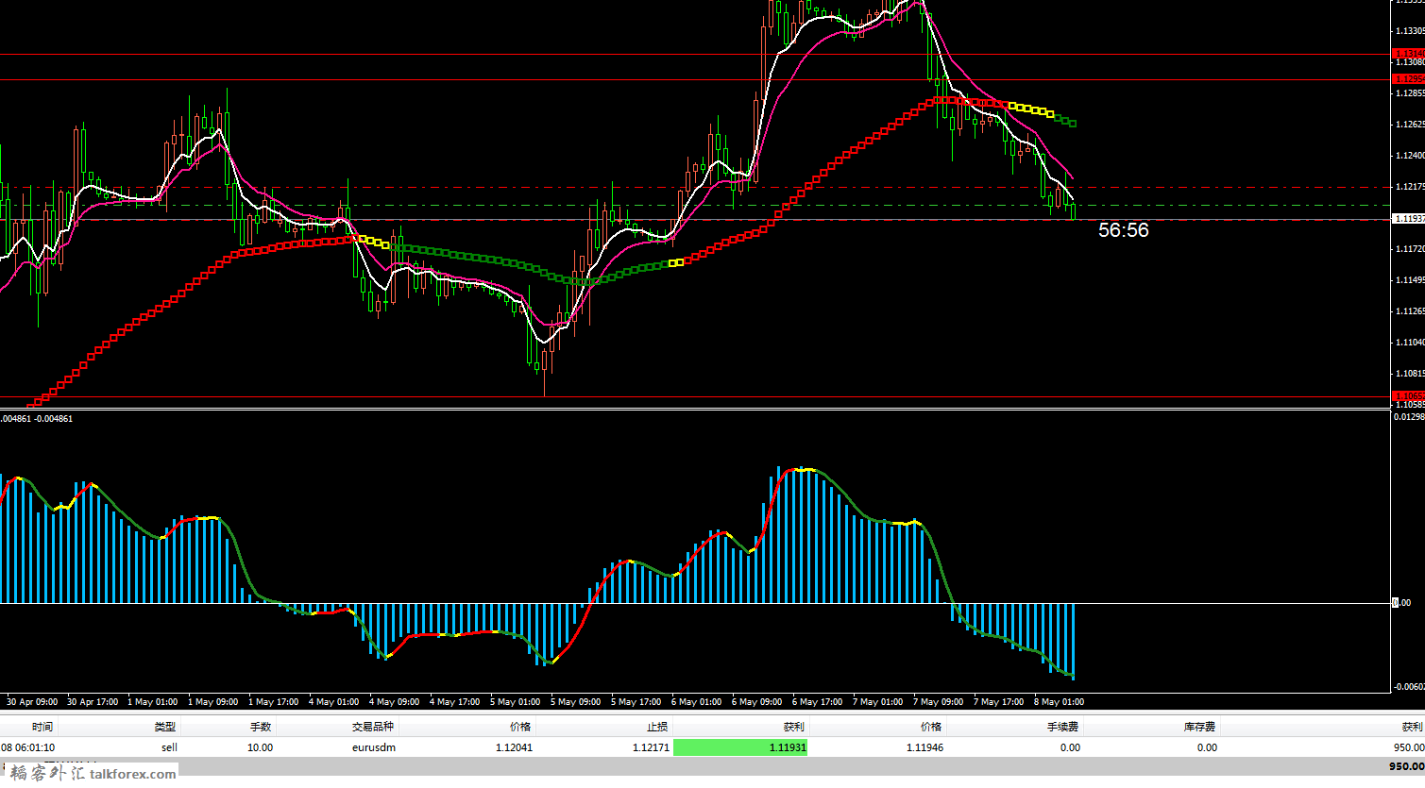
Task: Click the open price 1.12041 cell
Action: pos(513,747)
